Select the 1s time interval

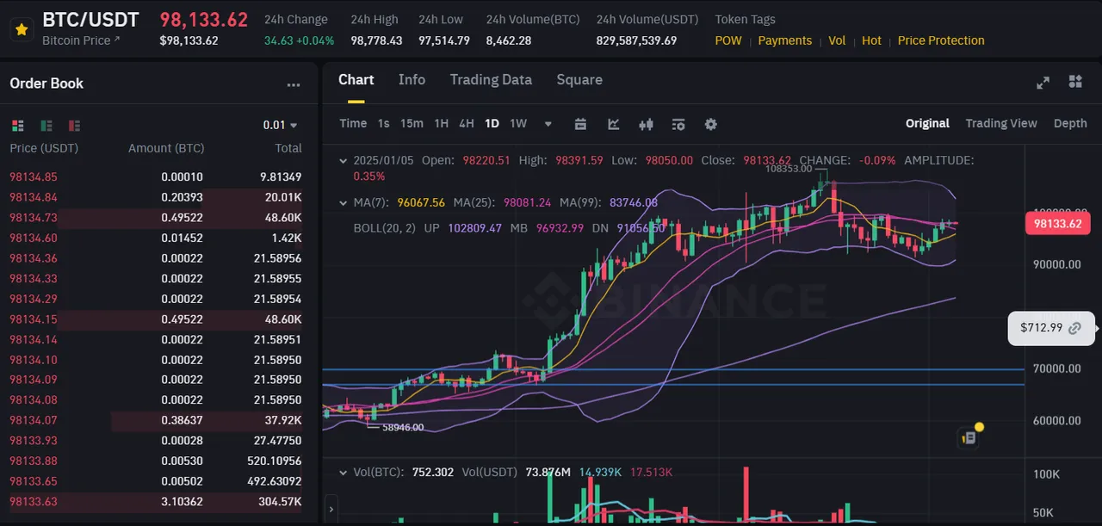click(383, 124)
